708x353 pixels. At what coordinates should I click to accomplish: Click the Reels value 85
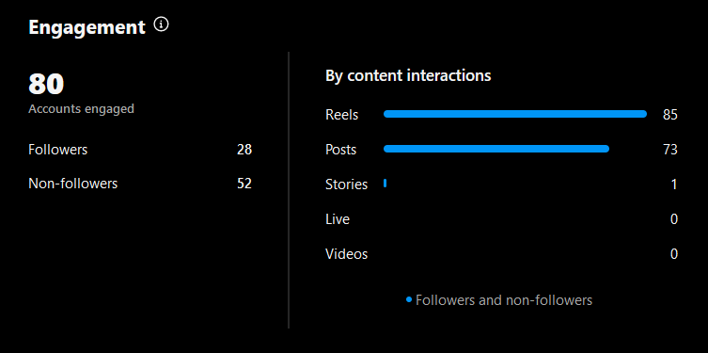[x=670, y=115]
